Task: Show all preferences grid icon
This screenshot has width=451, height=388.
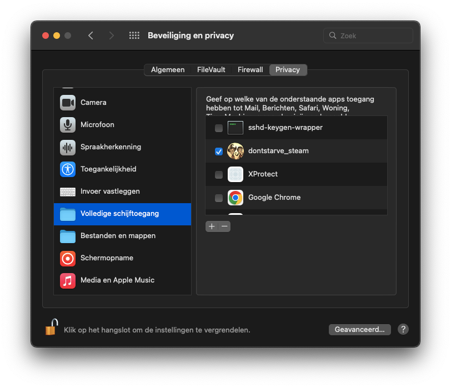Action: coord(134,36)
